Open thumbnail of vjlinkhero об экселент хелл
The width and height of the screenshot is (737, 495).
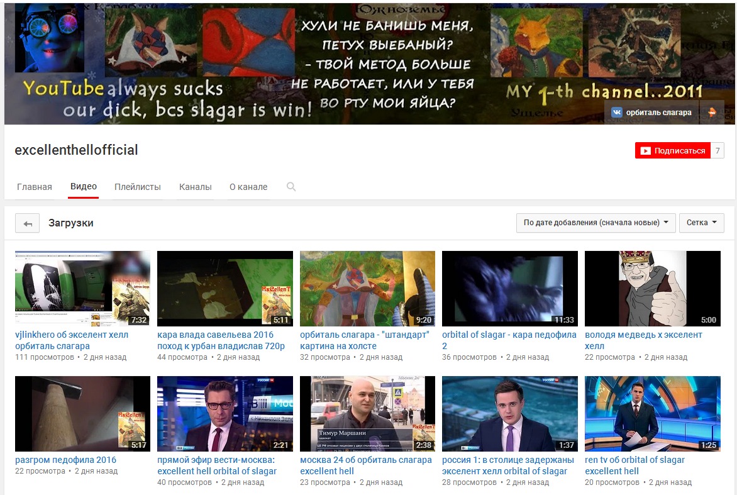click(x=83, y=289)
